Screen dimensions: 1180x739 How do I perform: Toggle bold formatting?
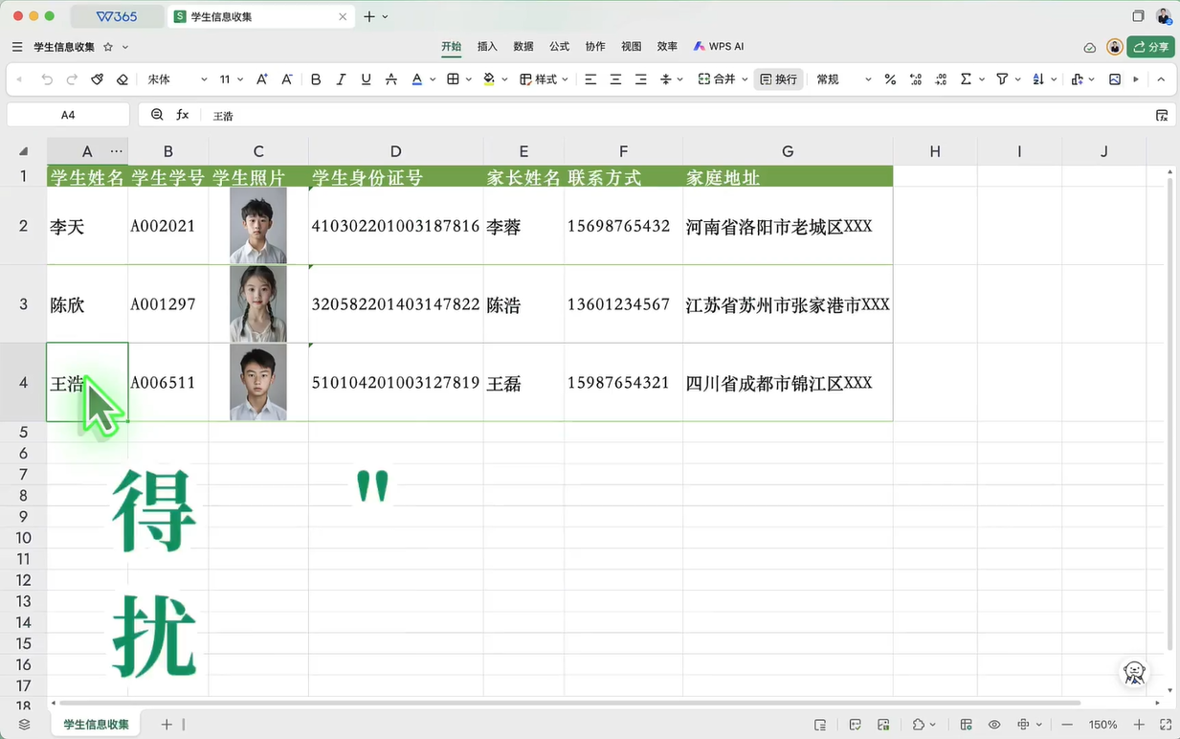point(316,79)
